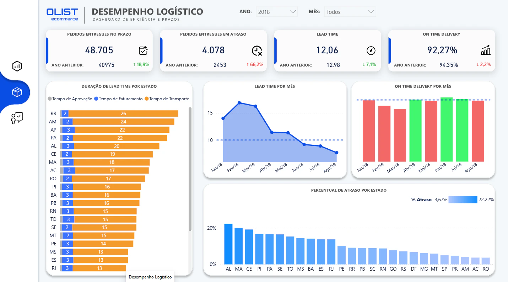The image size is (508, 282).
Task: Toggle the Tempo de Transporte legend item
Action: (x=167, y=99)
